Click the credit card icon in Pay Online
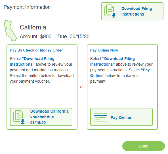 pos(100,117)
